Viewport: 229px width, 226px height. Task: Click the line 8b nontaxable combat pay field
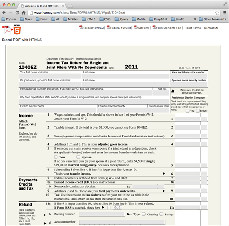tap(145, 186)
